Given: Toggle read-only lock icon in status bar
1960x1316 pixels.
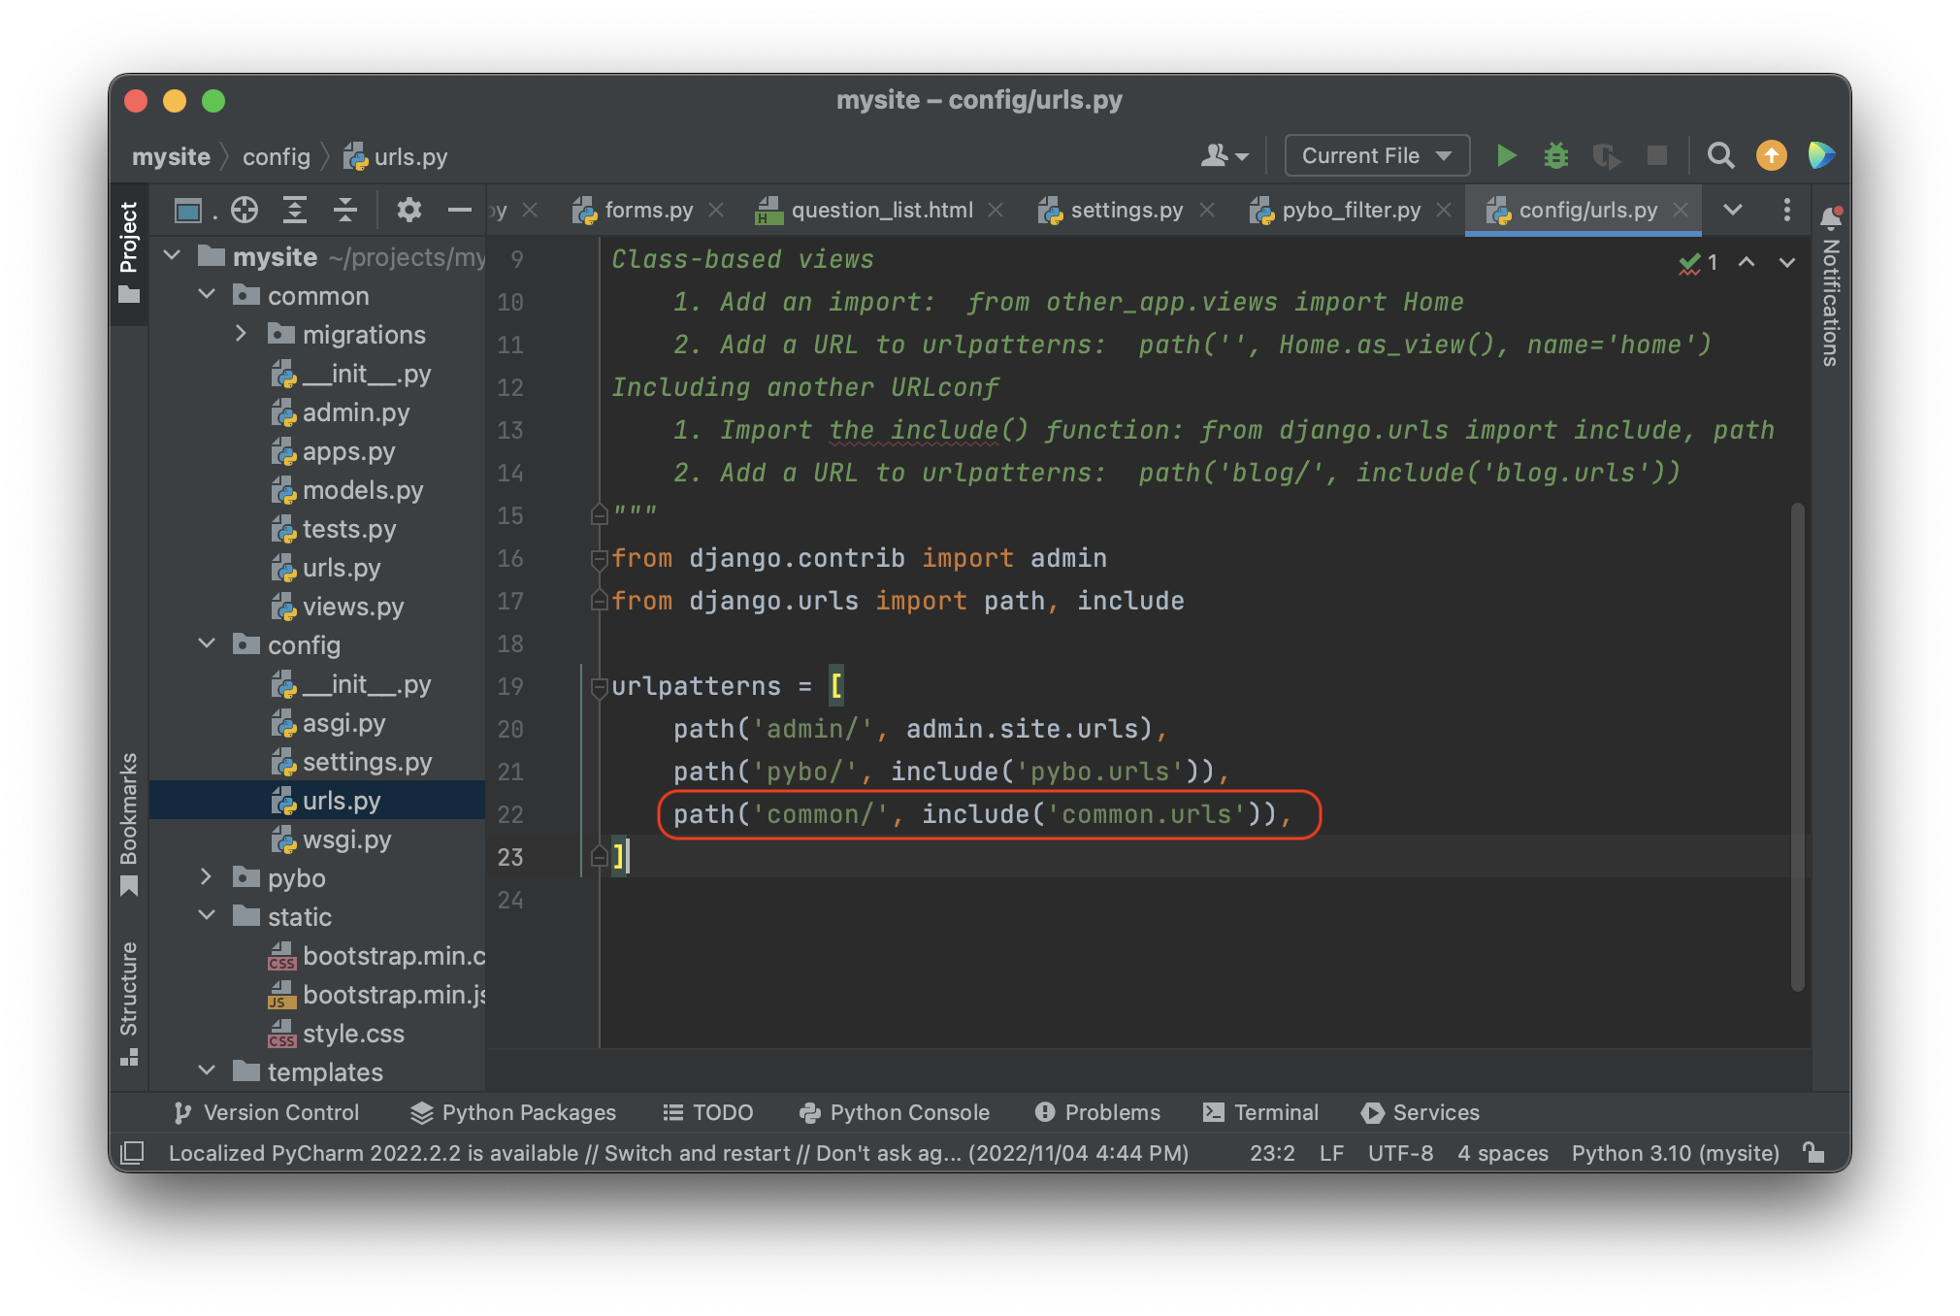Looking at the screenshot, I should (1813, 1153).
